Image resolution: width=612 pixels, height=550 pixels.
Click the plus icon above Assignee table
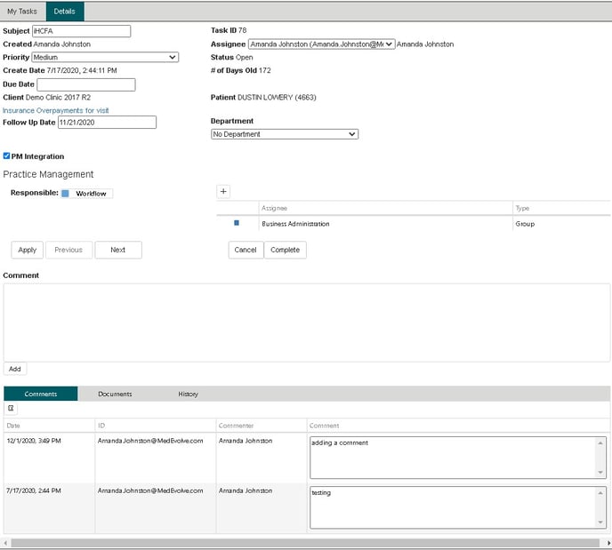pos(223,191)
